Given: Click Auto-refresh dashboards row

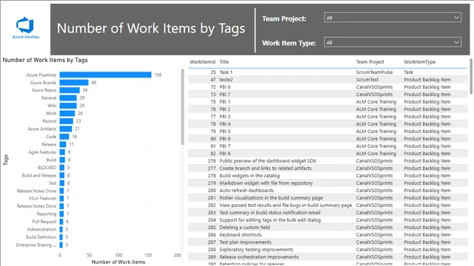Looking at the screenshot, I should click(x=327, y=191).
